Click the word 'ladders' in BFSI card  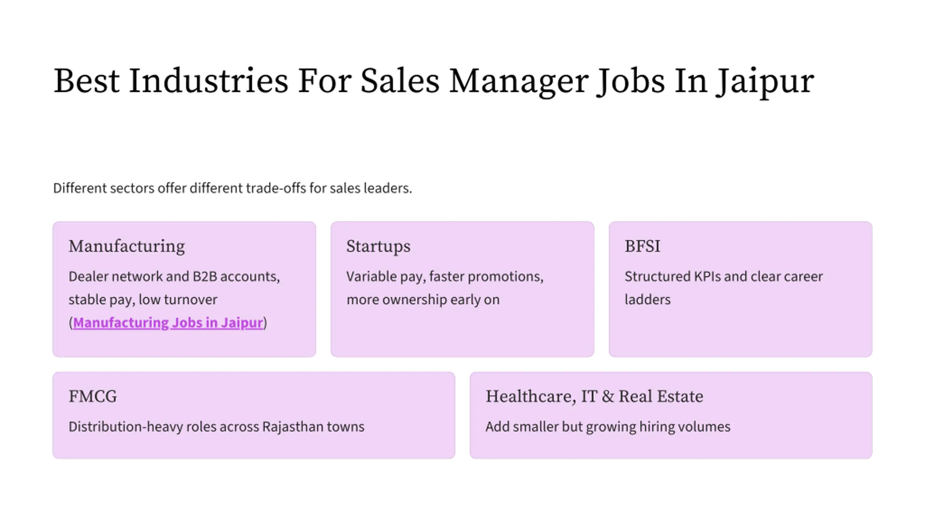click(647, 300)
